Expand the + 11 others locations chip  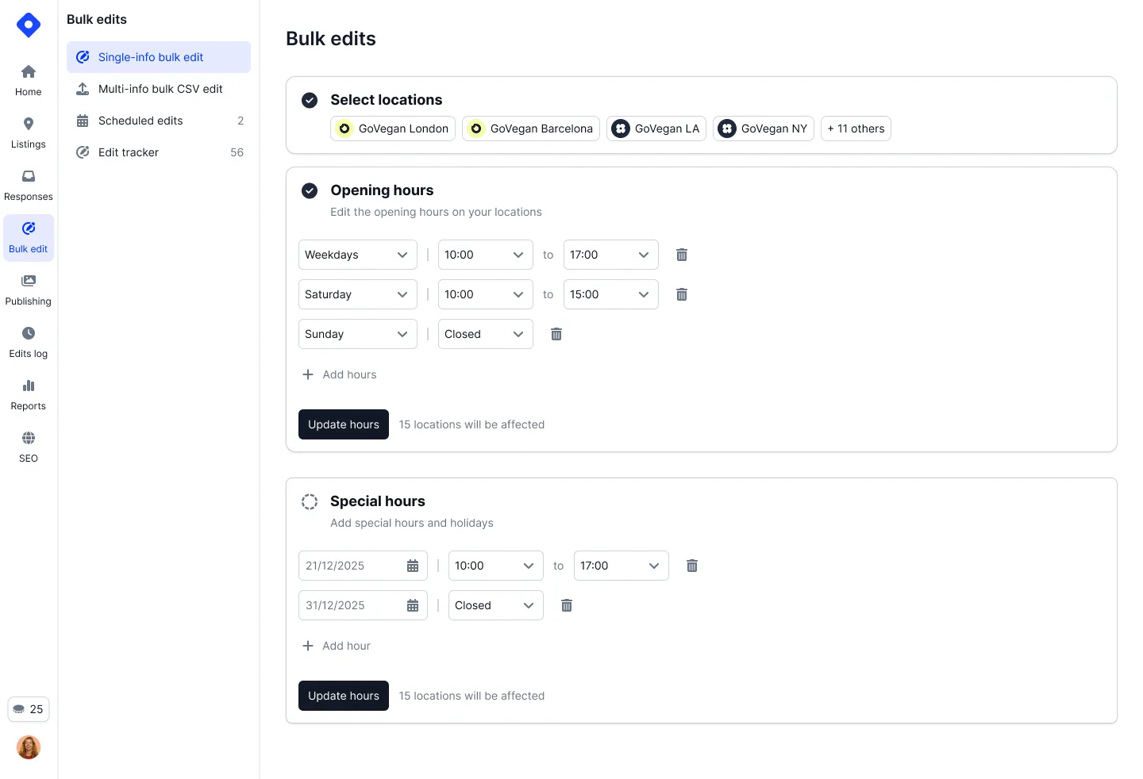[x=856, y=128]
